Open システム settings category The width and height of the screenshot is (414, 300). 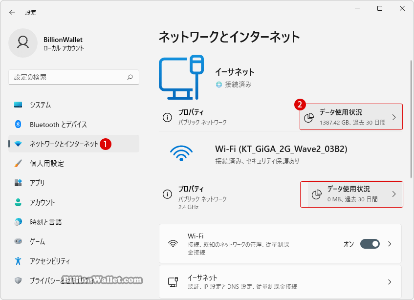pos(74,105)
